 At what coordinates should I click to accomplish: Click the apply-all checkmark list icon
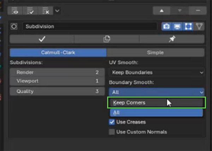pos(30,11)
